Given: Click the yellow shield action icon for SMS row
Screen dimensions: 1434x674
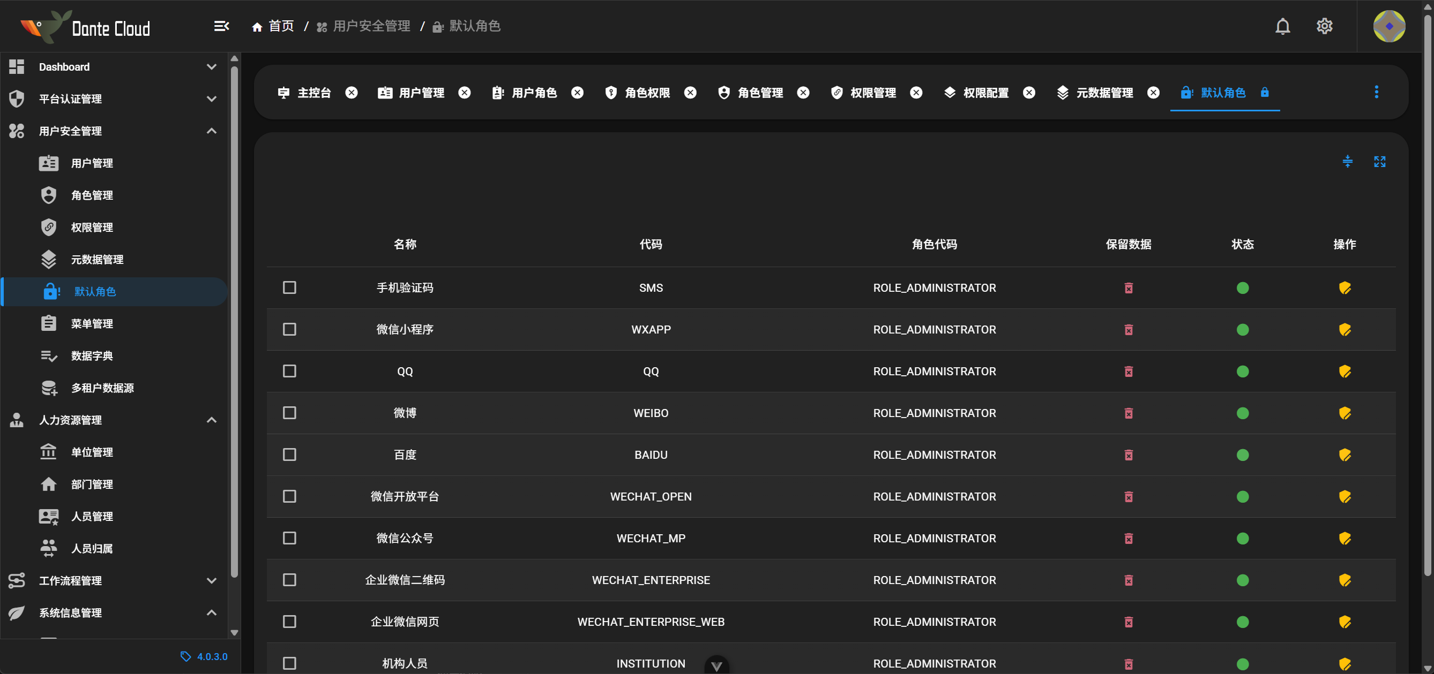Looking at the screenshot, I should [x=1345, y=287].
